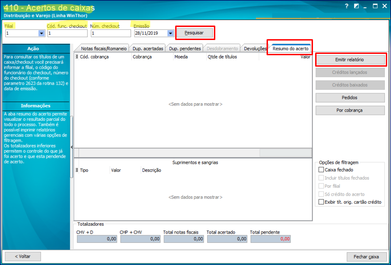Go back with the Voltar button
391x265 pixels.
click(x=23, y=256)
